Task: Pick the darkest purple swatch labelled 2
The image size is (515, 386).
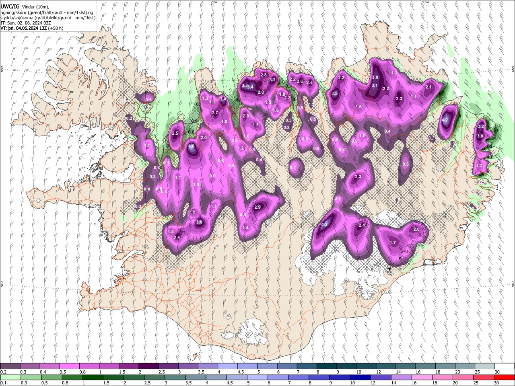Action: (x=148, y=366)
